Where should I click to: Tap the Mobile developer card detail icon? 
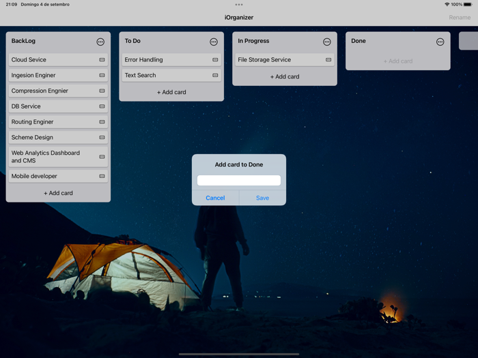pyautogui.click(x=102, y=177)
